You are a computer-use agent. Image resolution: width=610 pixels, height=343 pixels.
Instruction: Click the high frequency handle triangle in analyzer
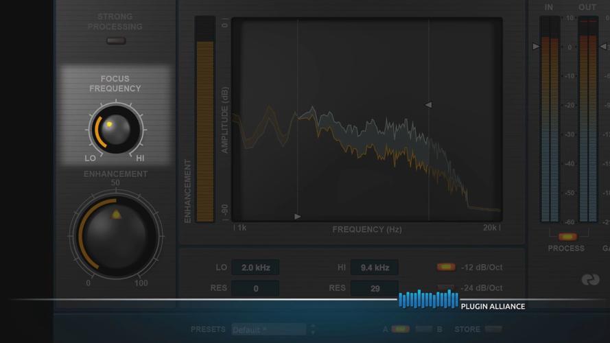[x=428, y=104]
